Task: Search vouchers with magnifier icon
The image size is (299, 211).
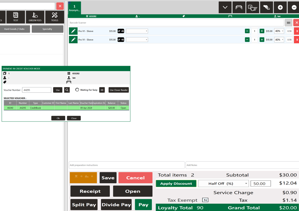Action: [x=67, y=90]
